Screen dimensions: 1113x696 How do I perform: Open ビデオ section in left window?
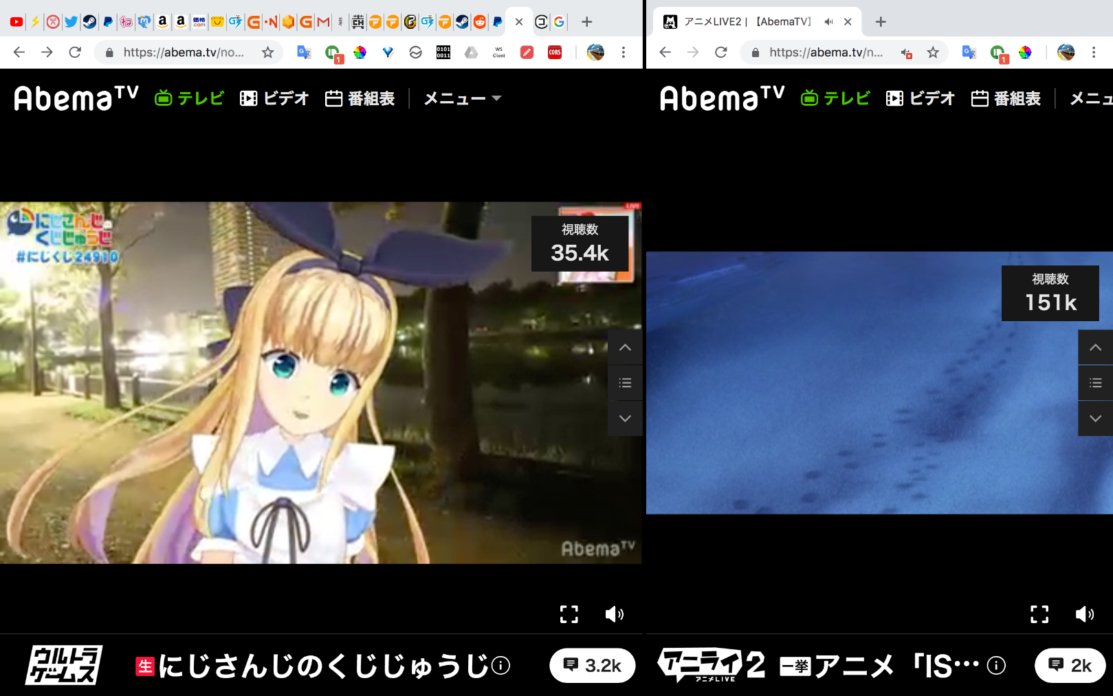tap(274, 99)
